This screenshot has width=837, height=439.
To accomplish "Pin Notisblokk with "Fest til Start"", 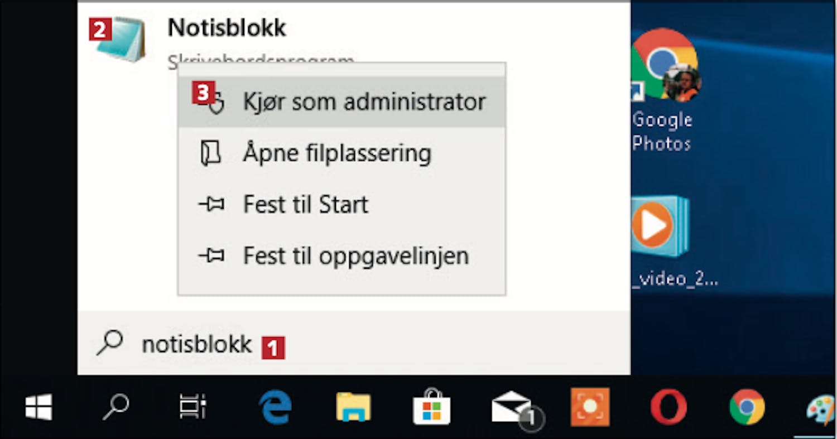I will coord(341,205).
